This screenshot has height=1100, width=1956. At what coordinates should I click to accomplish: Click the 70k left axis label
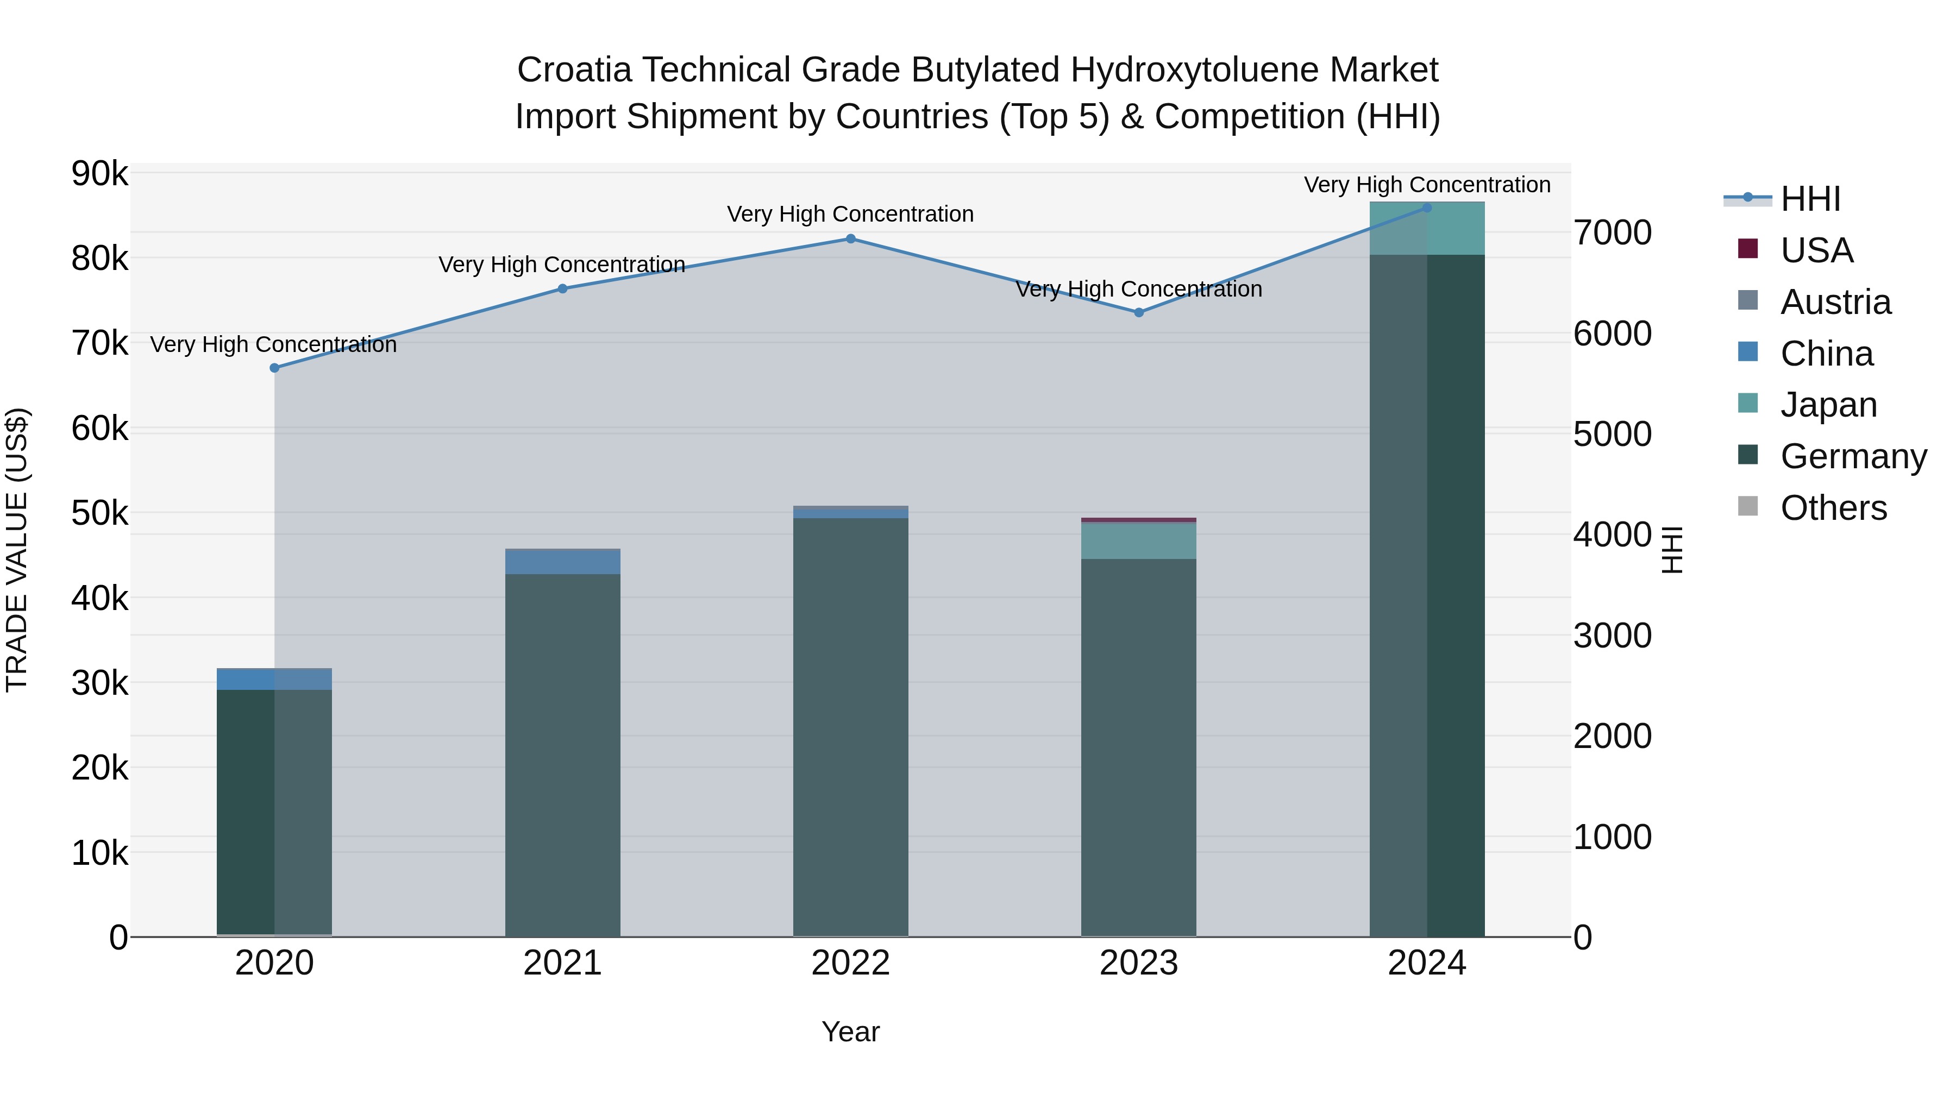click(100, 343)
